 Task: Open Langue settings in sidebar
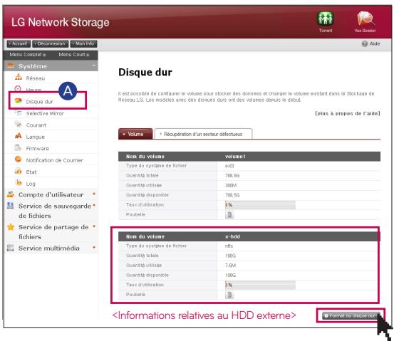click(x=36, y=137)
